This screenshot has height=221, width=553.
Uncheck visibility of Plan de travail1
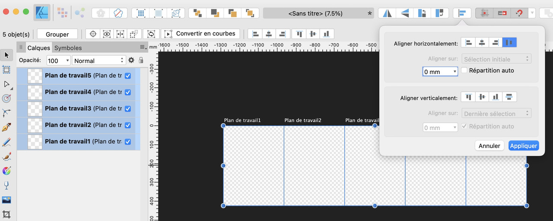[x=128, y=141]
